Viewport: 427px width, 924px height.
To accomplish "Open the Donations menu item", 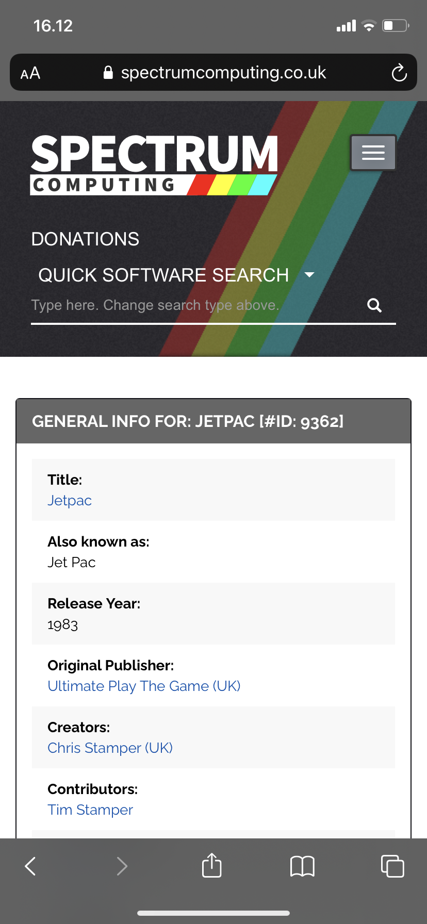I will (85, 239).
